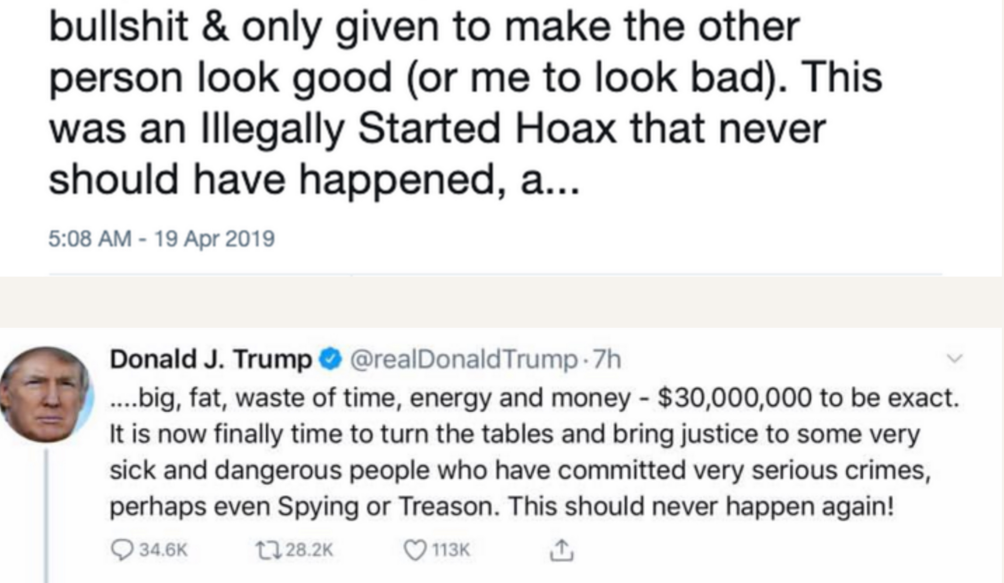Click the blue verified badge

pos(331,360)
